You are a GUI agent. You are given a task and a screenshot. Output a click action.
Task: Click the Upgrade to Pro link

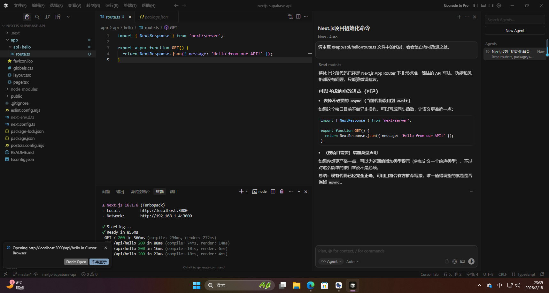pyautogui.click(x=456, y=5)
